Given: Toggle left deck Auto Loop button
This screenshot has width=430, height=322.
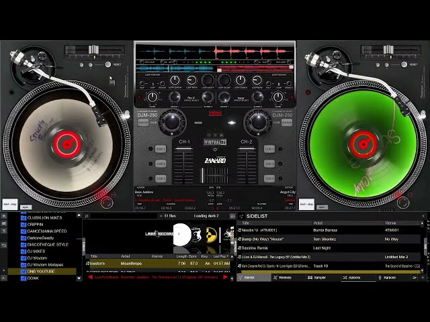Looking at the screenshot, I should point(142,62).
